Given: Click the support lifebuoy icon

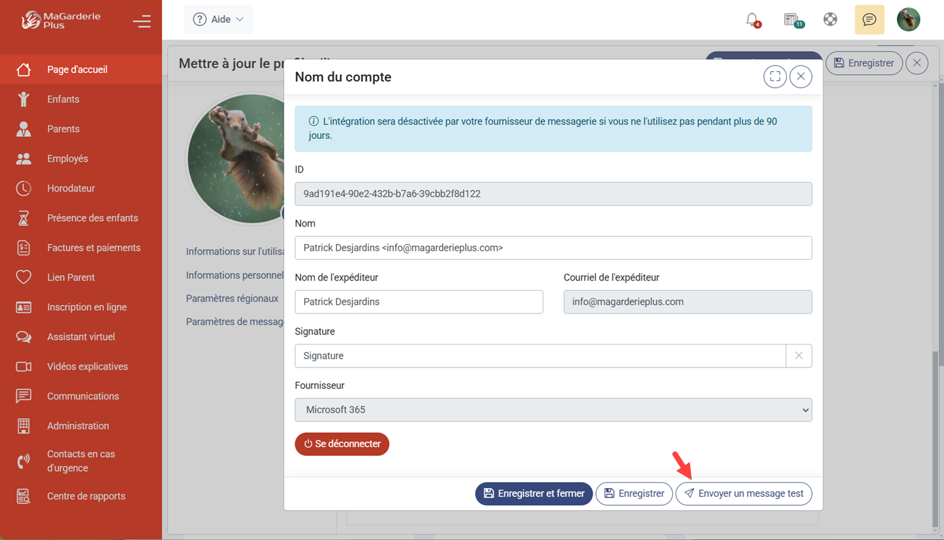Looking at the screenshot, I should pos(830,20).
